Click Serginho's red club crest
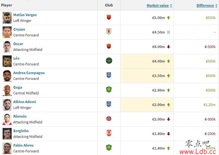Screen dimensions: 219x155 point(109,133)
